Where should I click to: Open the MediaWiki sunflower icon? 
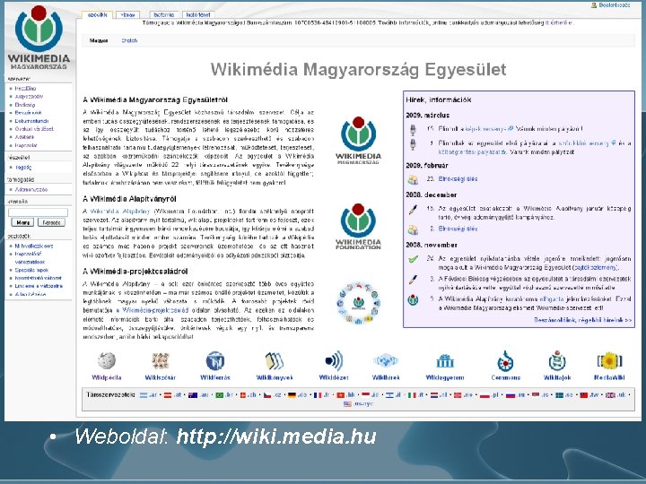coord(609,361)
